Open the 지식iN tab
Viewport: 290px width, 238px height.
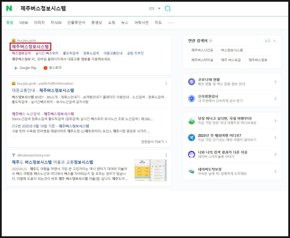click(56, 23)
